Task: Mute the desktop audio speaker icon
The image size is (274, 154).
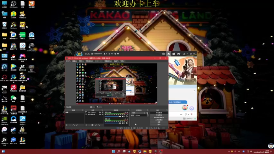Action: pyautogui.click(x=123, y=123)
